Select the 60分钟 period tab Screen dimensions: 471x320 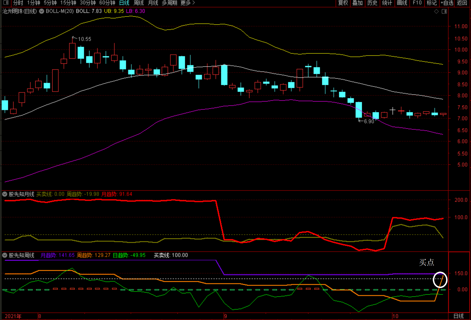pyautogui.click(x=107, y=3)
